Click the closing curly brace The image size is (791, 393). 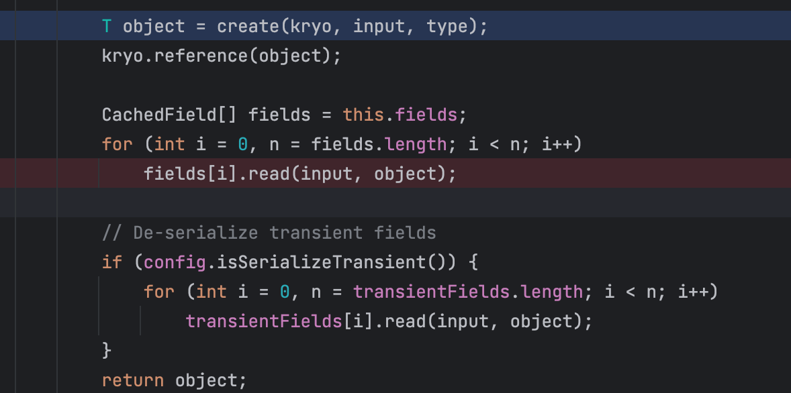tap(106, 350)
